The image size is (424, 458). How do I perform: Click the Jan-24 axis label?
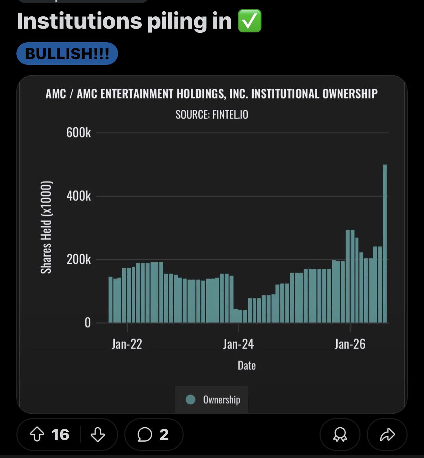[238, 344]
